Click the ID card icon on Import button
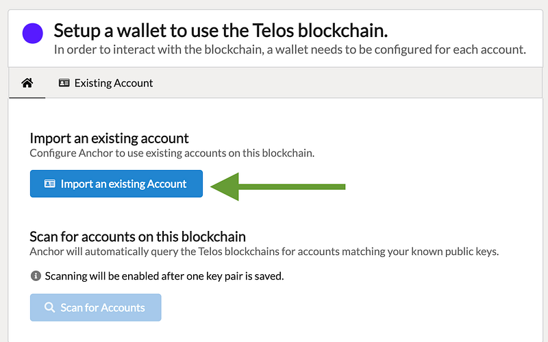The height and width of the screenshot is (342, 548). tap(49, 184)
